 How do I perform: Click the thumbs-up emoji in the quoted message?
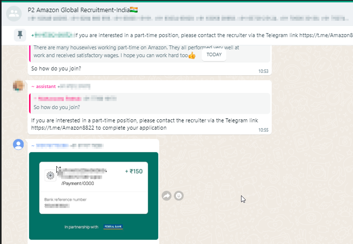tap(192, 56)
